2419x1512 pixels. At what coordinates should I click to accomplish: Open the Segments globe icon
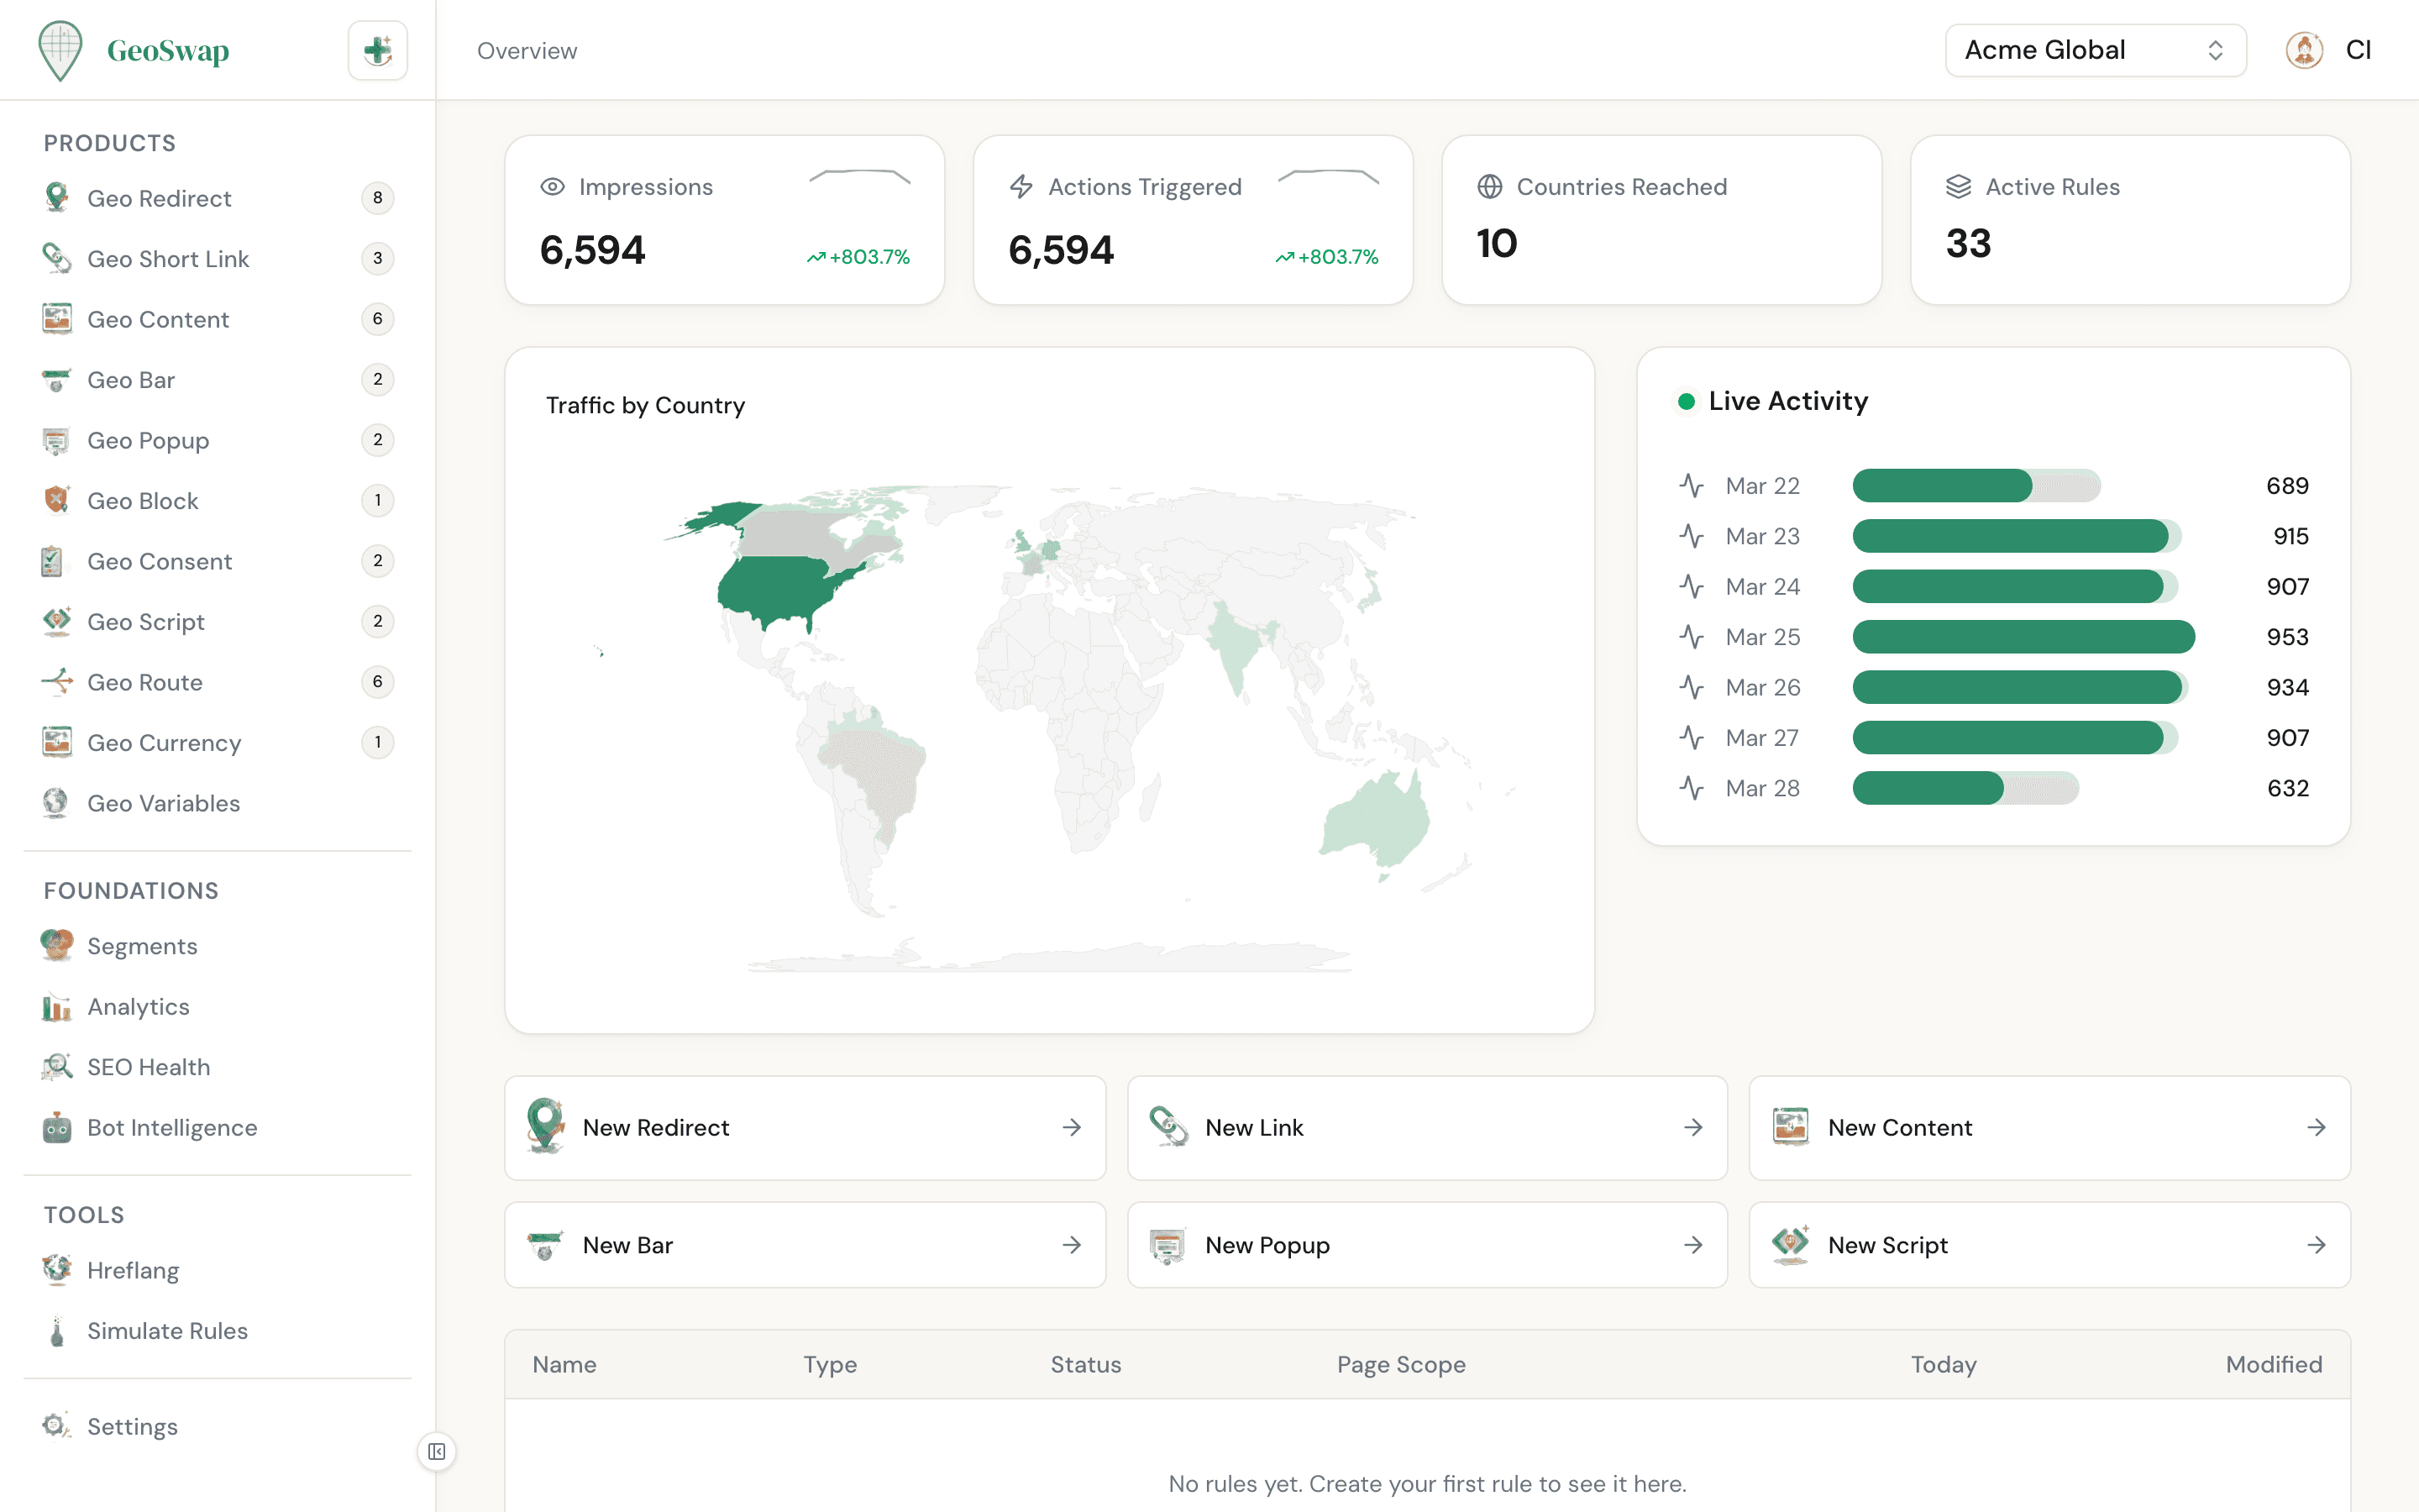pyautogui.click(x=57, y=945)
